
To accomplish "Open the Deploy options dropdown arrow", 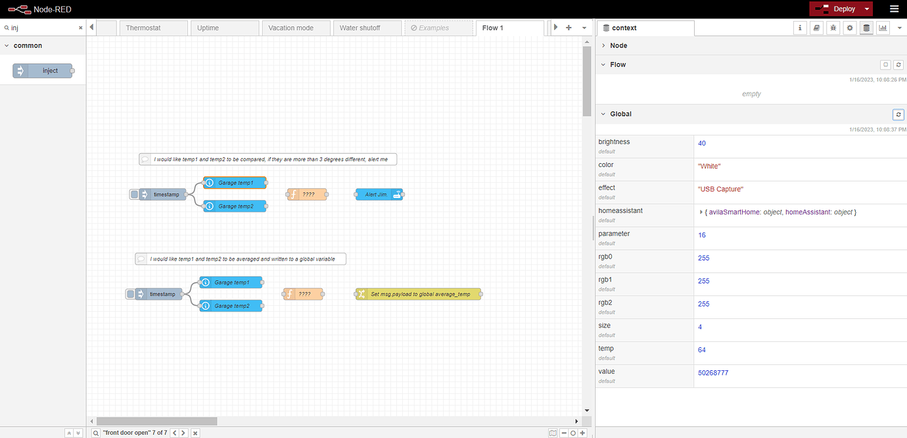I will [868, 9].
